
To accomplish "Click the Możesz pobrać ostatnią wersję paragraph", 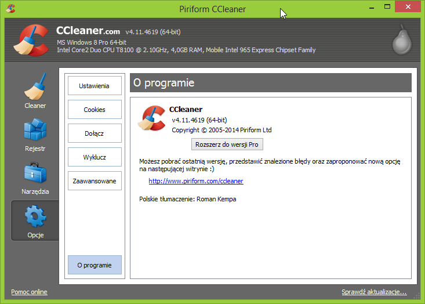I will click(x=270, y=165).
